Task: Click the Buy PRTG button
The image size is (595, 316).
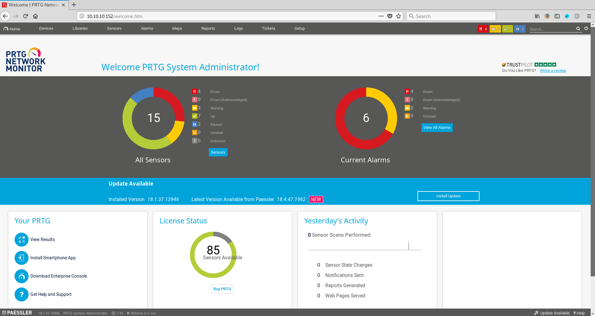Action: tap(222, 289)
